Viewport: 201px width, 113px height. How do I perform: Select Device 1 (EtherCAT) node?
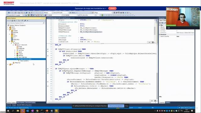22,45
